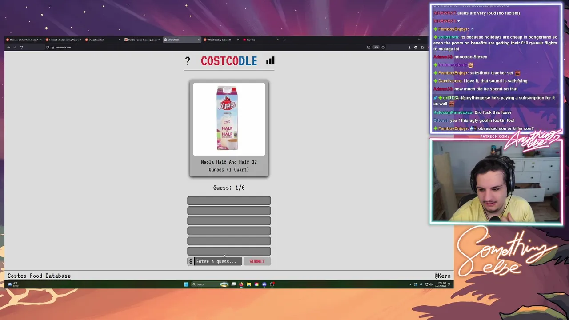
Task: Go forward in browser history
Action: click(x=15, y=47)
